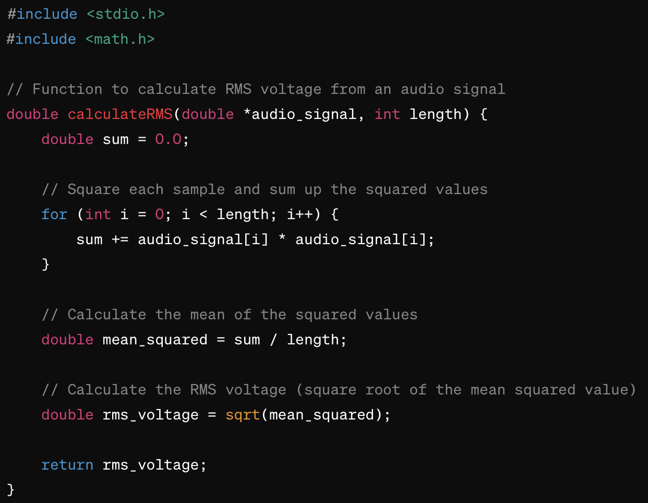This screenshot has width=648, height=503.
Task: Click the += operator after sum
Action: [x=120, y=239]
